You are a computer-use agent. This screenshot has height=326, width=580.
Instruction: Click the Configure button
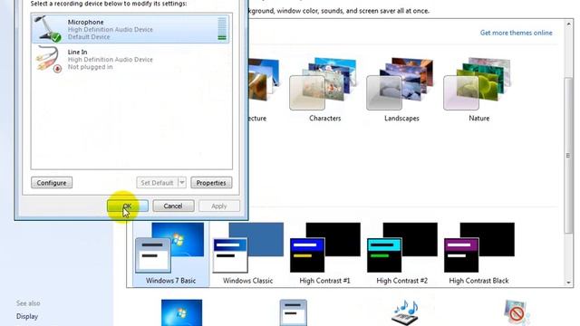point(52,183)
